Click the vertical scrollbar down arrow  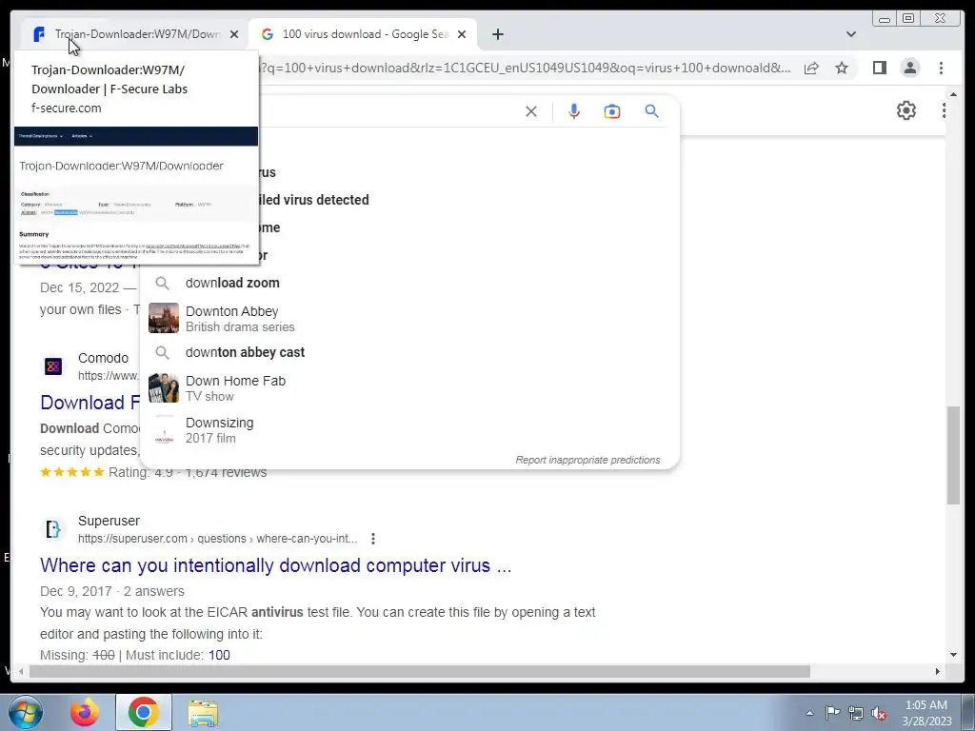953,655
